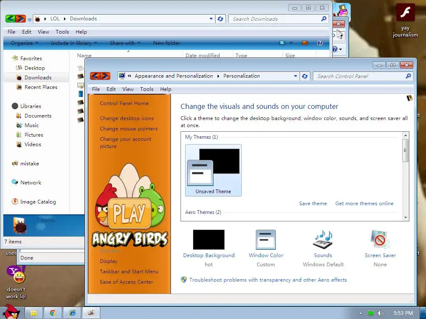The image size is (426, 319).
Task: Open Chrome from the taskbar
Action: pyautogui.click(x=53, y=313)
